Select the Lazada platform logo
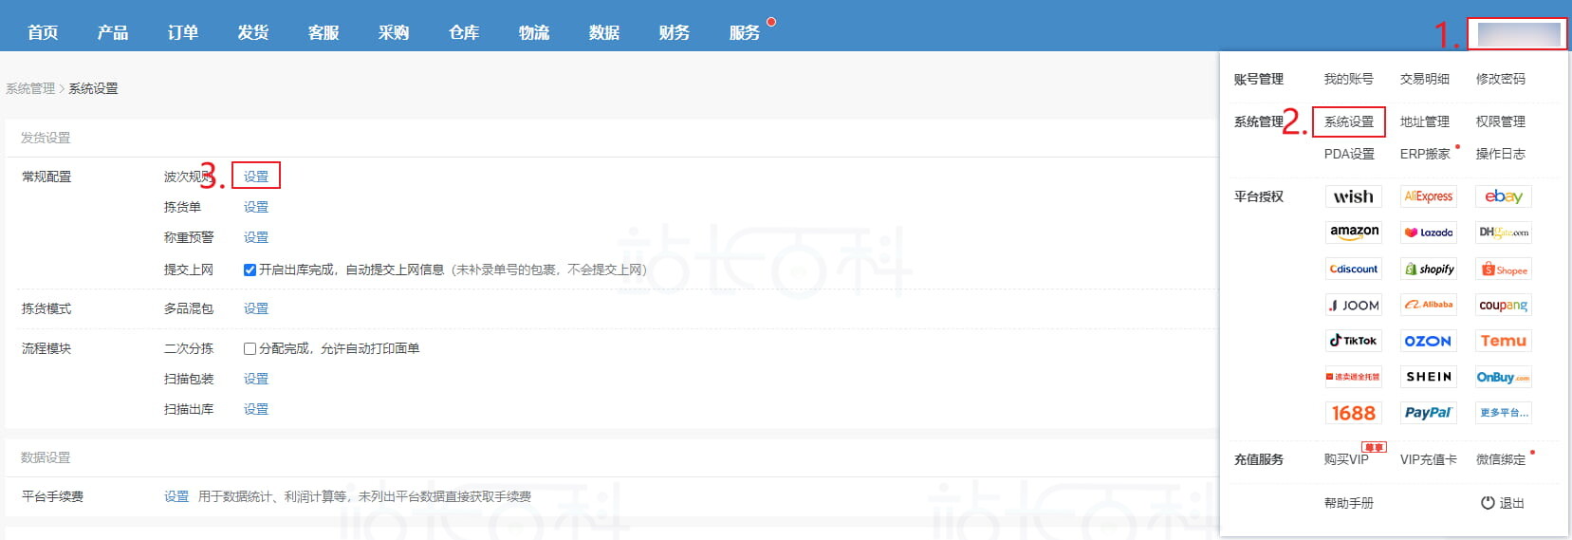 point(1429,233)
